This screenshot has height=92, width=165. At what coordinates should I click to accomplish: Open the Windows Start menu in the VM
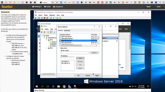[37, 86]
